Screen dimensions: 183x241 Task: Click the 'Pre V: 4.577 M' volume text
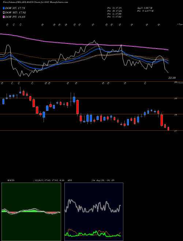click(145, 11)
